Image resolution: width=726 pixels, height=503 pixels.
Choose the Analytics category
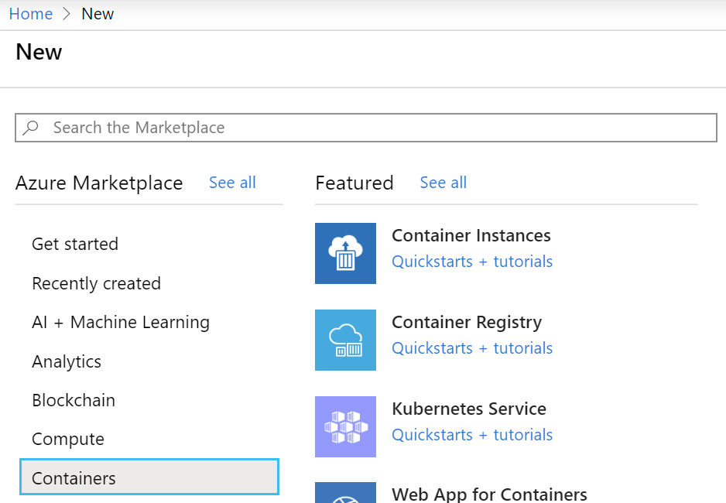(x=67, y=361)
